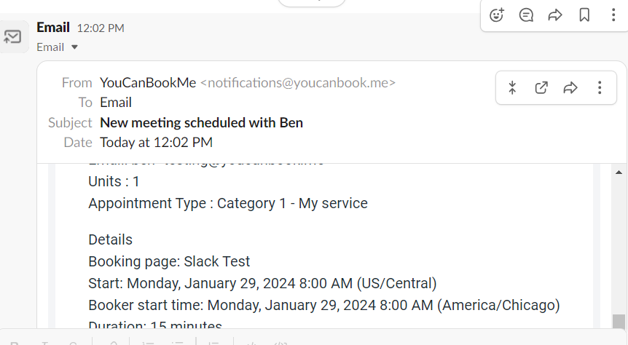Image resolution: width=628 pixels, height=345 pixels.
Task: Click the Booking page: Slack Test line
Action: [x=169, y=261]
